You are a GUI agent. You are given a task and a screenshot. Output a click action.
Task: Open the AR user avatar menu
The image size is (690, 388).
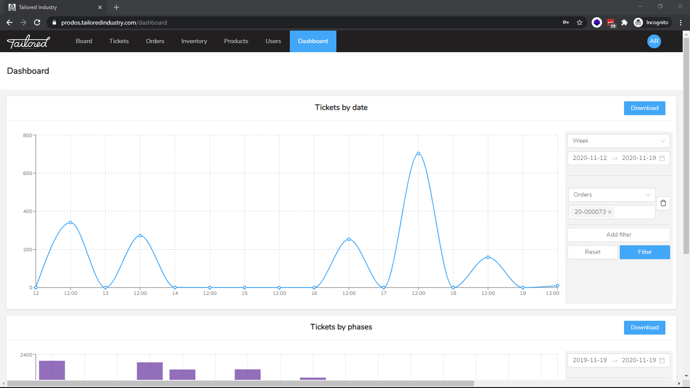pyautogui.click(x=654, y=41)
